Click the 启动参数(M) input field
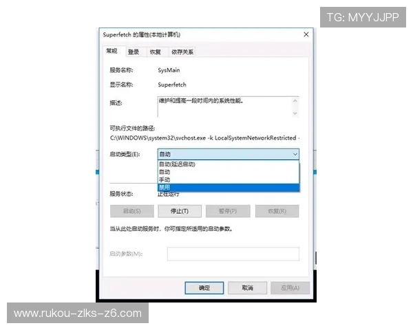 [x=233, y=254]
